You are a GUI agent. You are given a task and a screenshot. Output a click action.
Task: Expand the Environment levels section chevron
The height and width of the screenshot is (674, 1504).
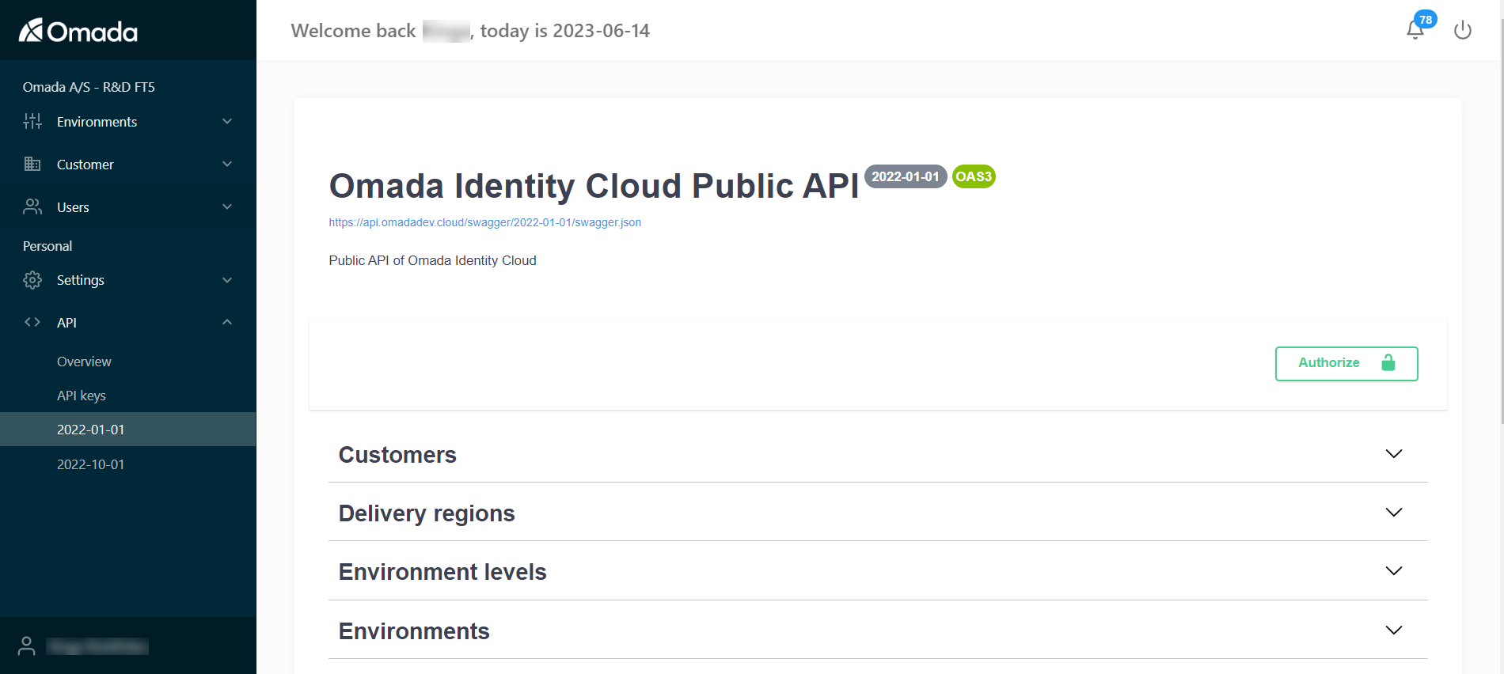point(1394,570)
